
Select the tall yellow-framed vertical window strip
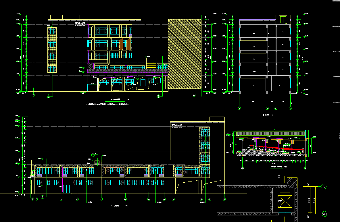tap(52, 50)
